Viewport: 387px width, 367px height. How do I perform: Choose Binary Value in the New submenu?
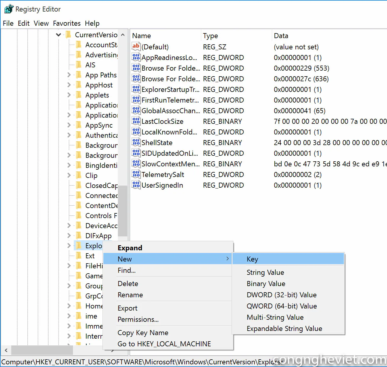pos(288,284)
